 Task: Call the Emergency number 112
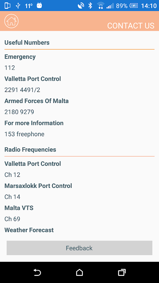point(10,68)
